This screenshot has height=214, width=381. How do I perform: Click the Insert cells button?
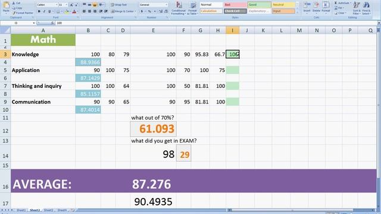(307, 8)
